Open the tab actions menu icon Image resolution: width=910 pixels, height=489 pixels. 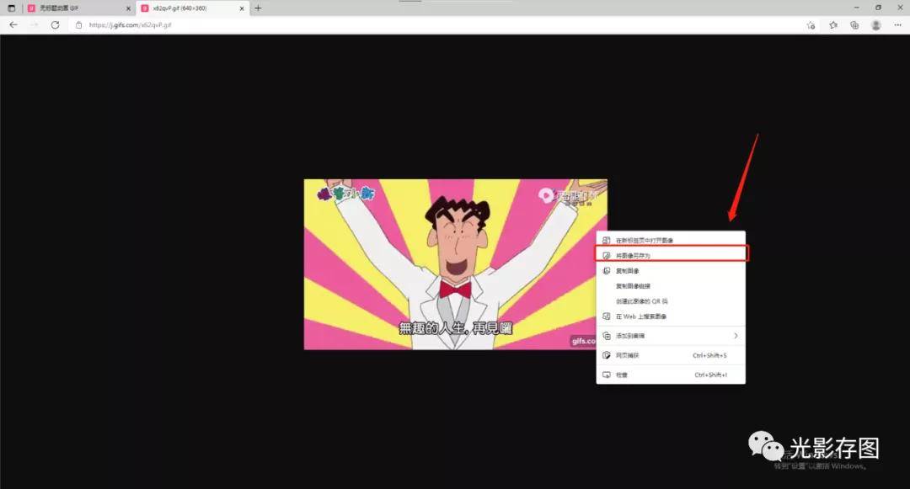tap(12, 8)
